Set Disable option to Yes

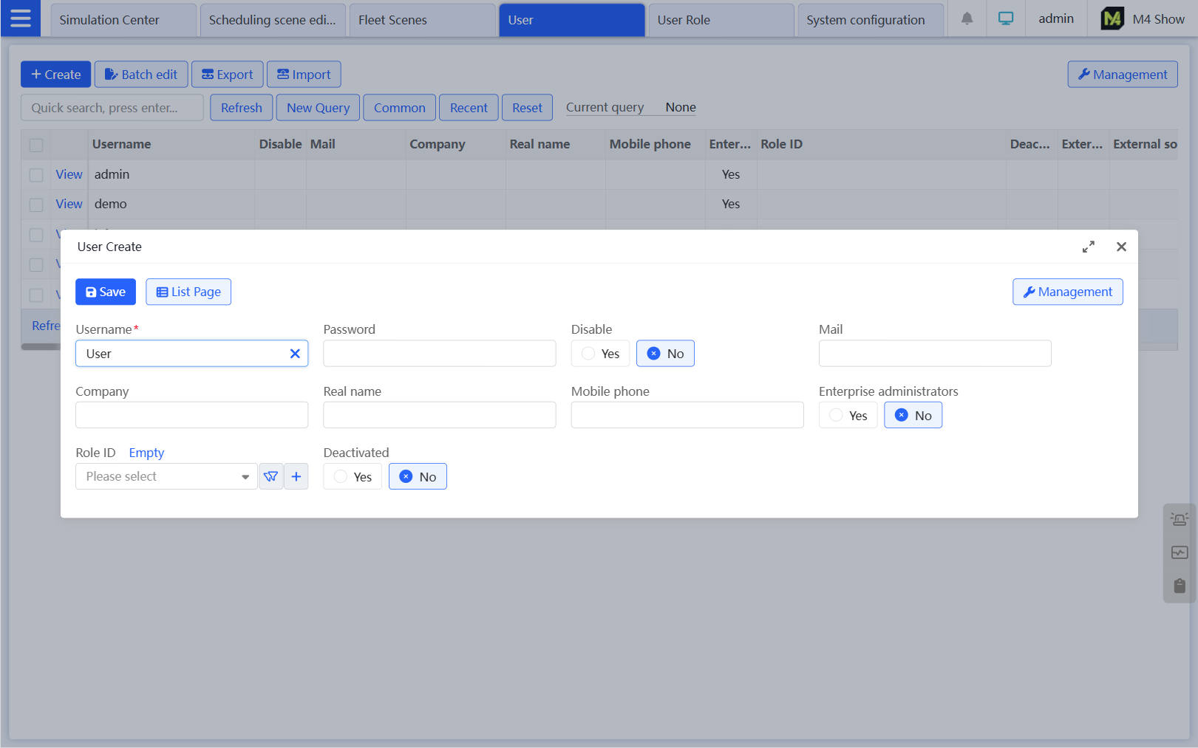pyautogui.click(x=600, y=354)
